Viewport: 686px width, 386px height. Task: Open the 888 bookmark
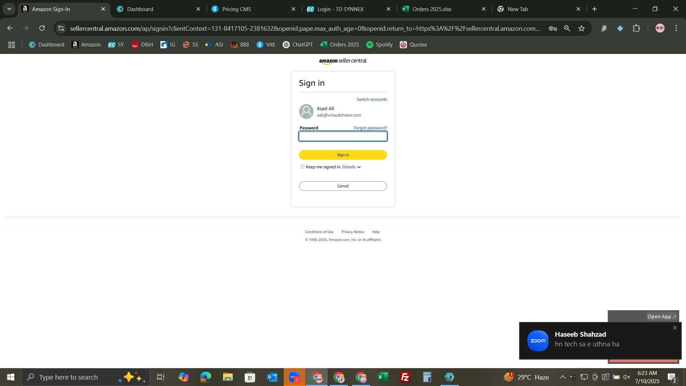(x=240, y=45)
